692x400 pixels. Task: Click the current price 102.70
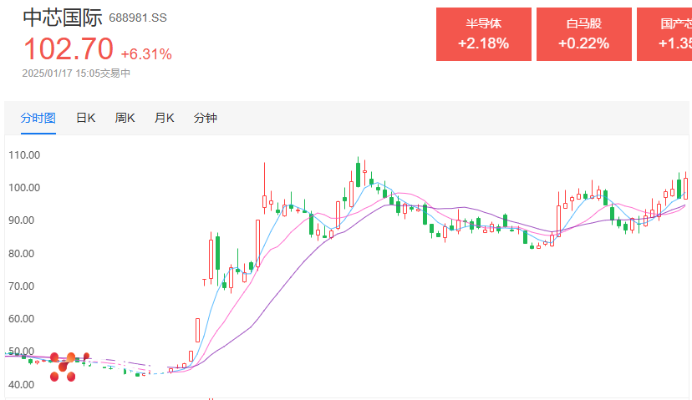(x=69, y=48)
